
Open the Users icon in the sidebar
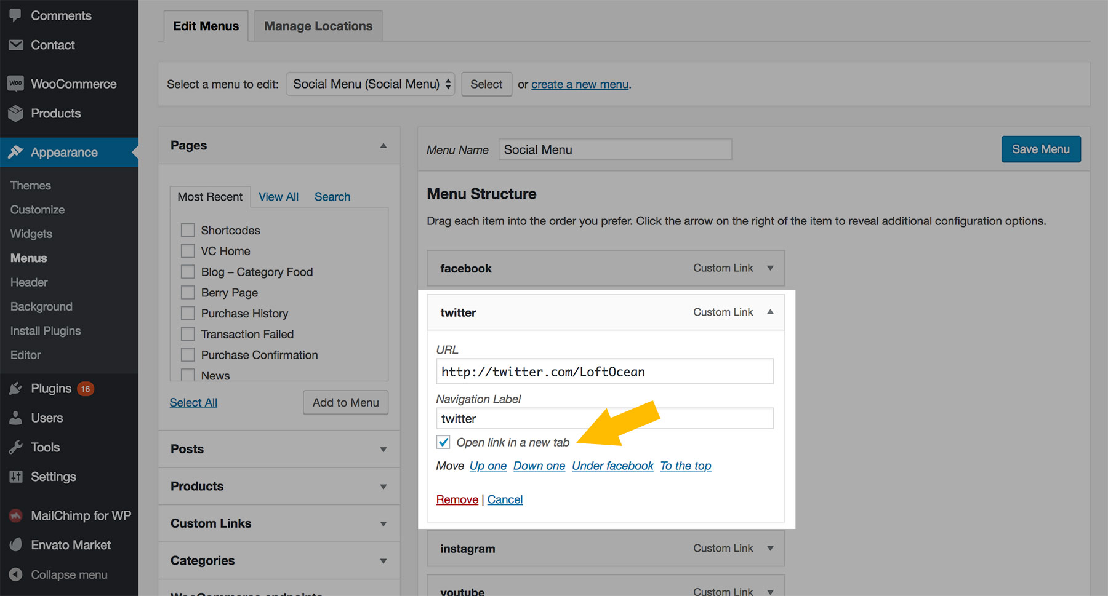[15, 418]
